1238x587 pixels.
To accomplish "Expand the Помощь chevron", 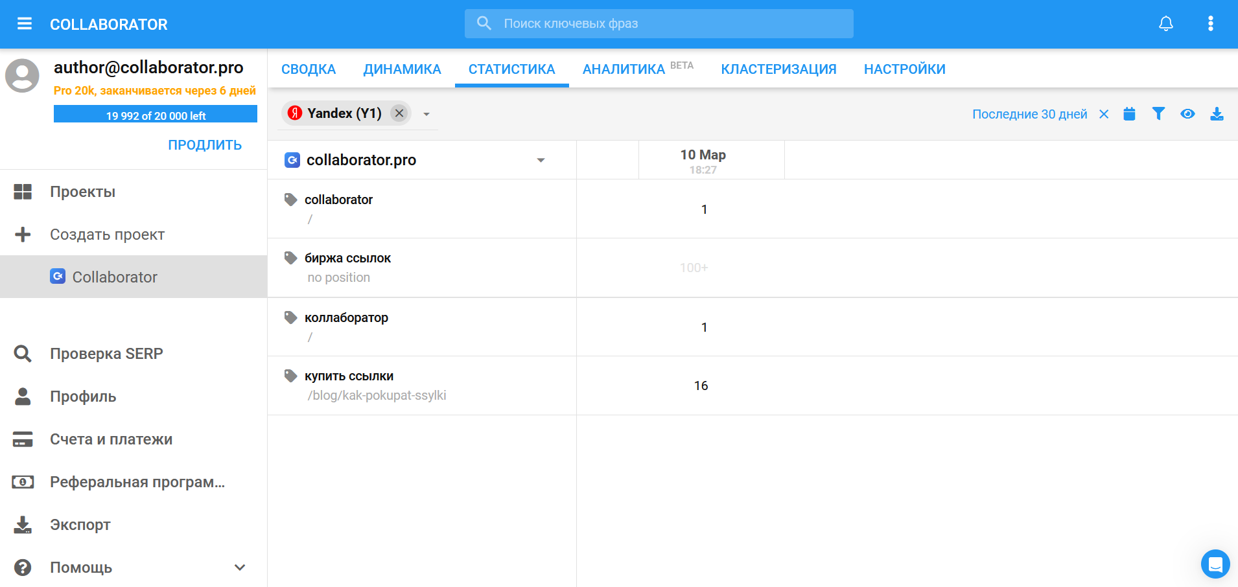I will (240, 568).
